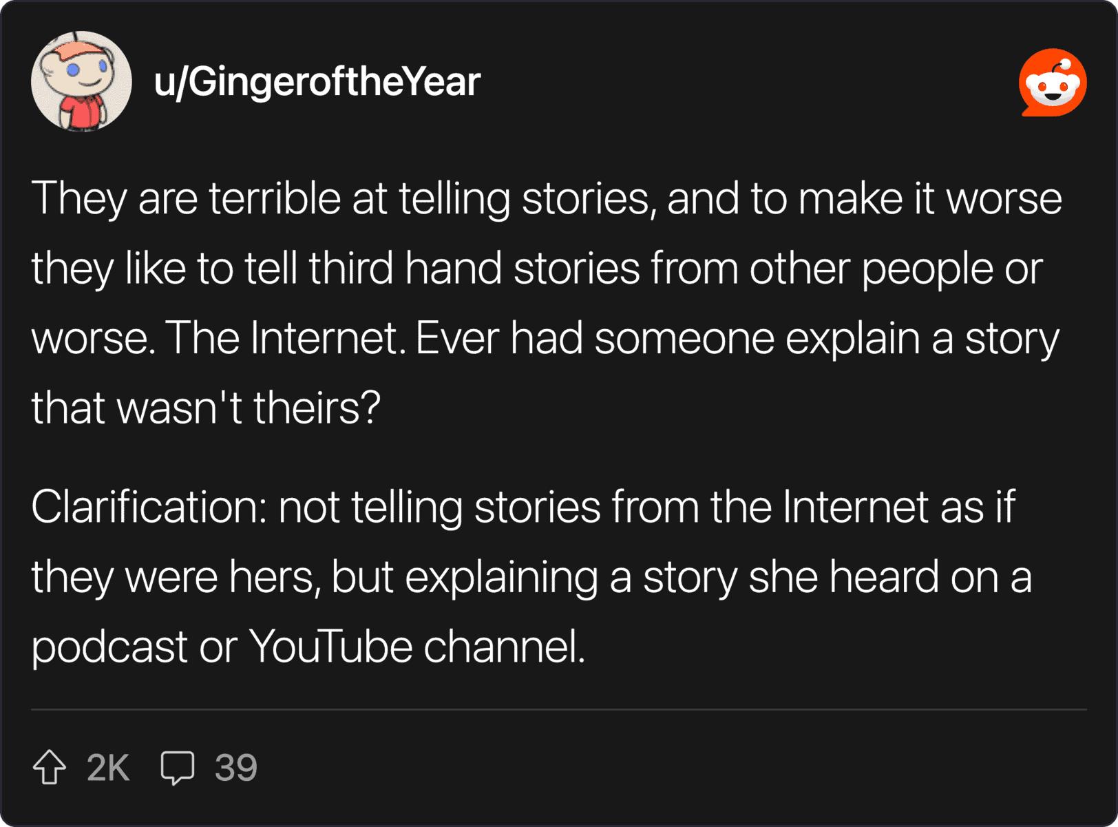The height and width of the screenshot is (827, 1118).
Task: Click the upvote arrow icon
Action: click(50, 767)
